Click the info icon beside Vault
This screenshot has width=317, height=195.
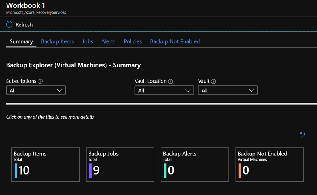[213, 81]
